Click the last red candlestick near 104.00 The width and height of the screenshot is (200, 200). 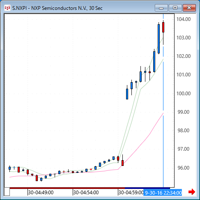[x=163, y=28]
